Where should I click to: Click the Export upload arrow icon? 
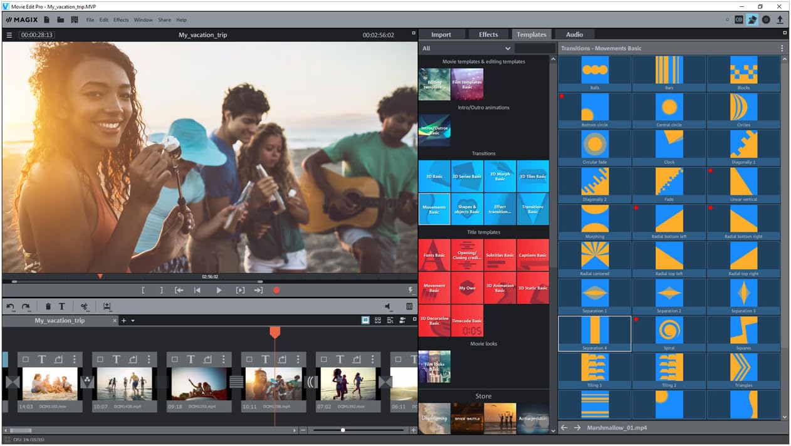780,20
